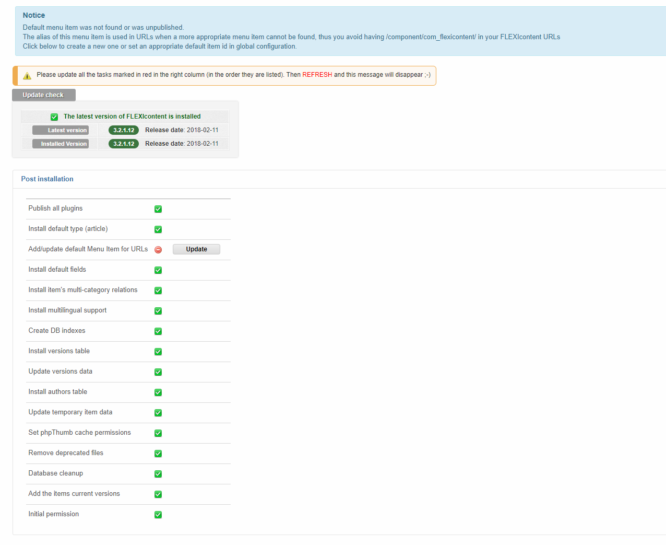Click the 'Update versions data' label
Image resolution: width=666 pixels, height=545 pixels.
click(x=61, y=371)
